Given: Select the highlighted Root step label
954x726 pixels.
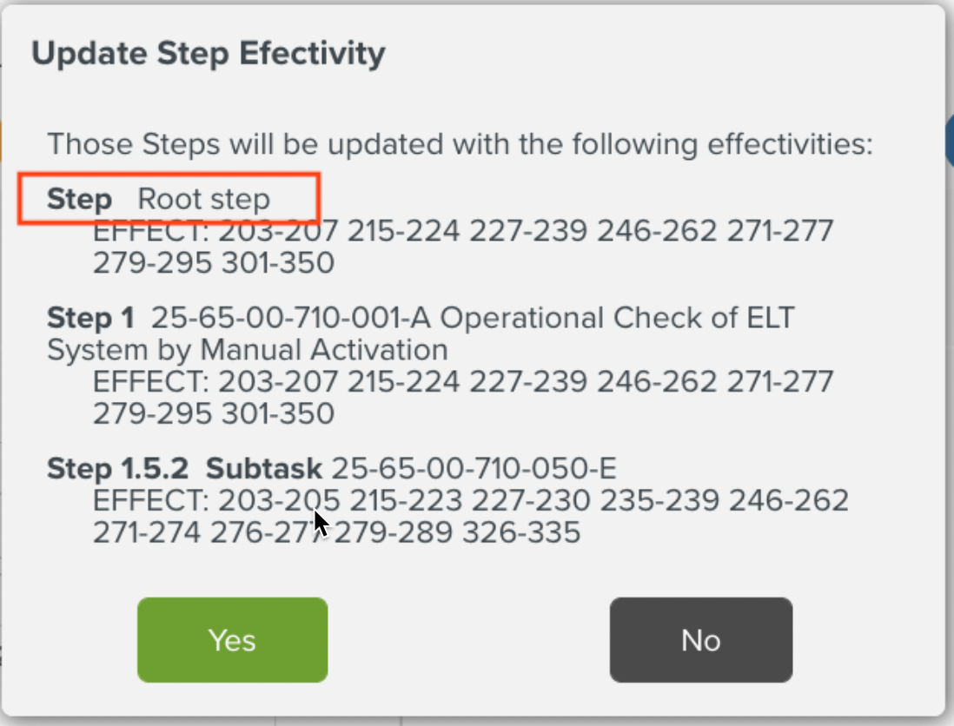Looking at the screenshot, I should [x=206, y=198].
